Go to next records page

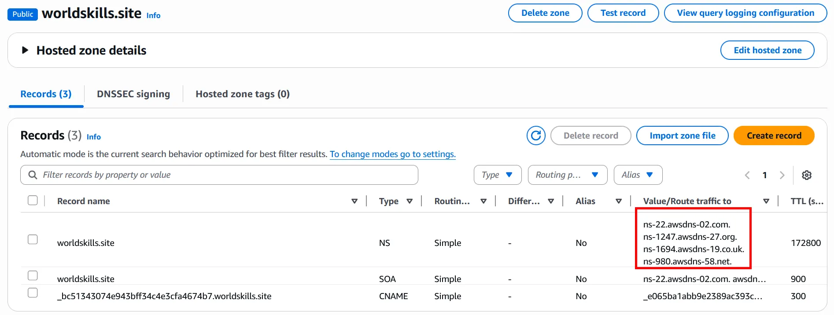[782, 175]
